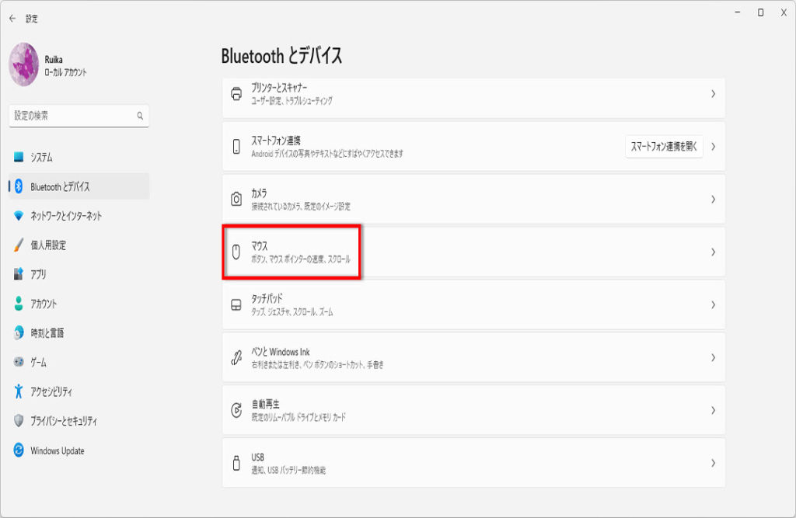This screenshot has height=518, width=796.
Task: Go to Windows Update in sidebar
Action: pyautogui.click(x=58, y=451)
